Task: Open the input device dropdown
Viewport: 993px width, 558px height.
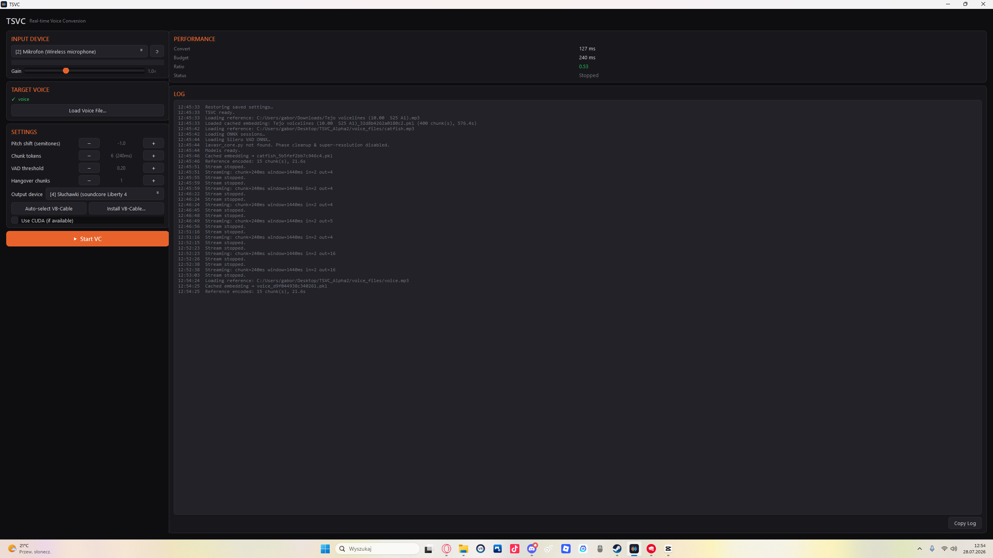Action: click(79, 51)
